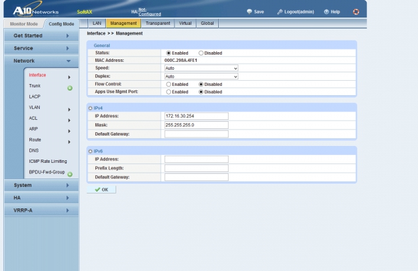This screenshot has width=418, height=271.
Task: Open the Help link
Action: (335, 12)
